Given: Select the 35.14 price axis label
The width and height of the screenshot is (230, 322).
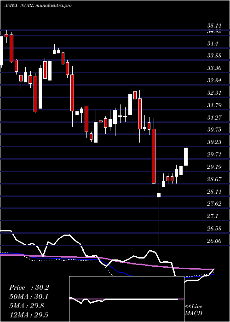Looking at the screenshot, I should click(x=214, y=26).
